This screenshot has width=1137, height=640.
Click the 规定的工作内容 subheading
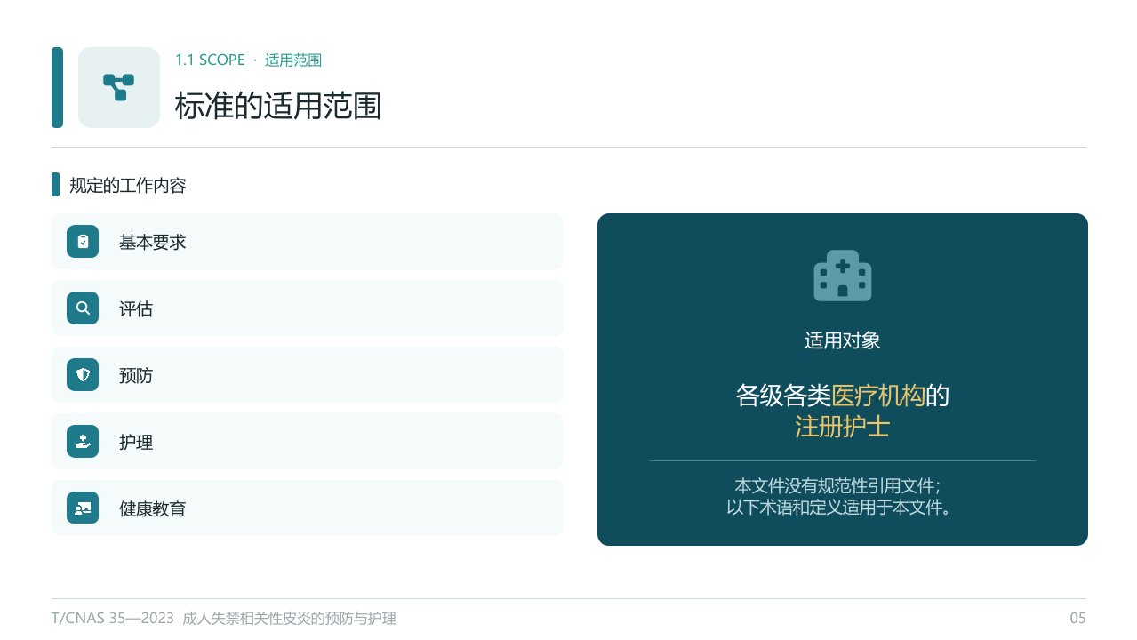pyautogui.click(x=128, y=186)
